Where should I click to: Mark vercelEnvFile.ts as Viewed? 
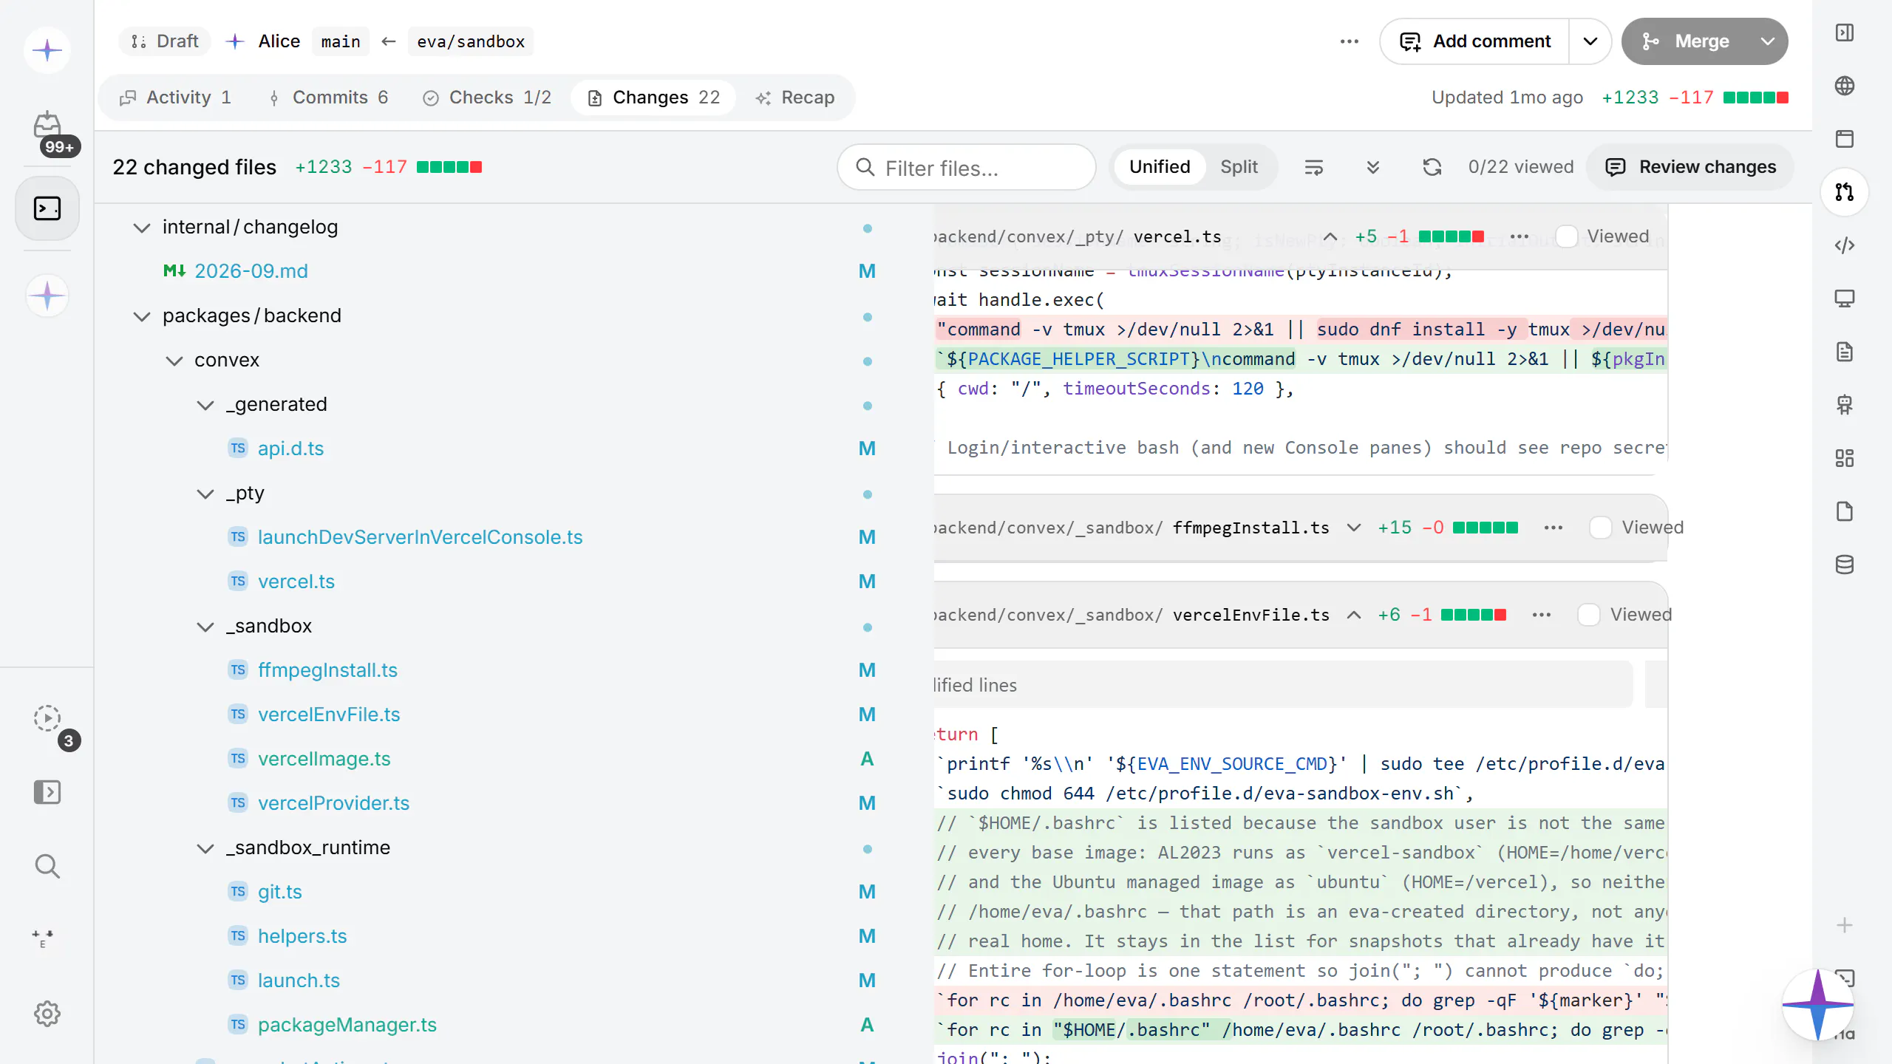point(1589,615)
